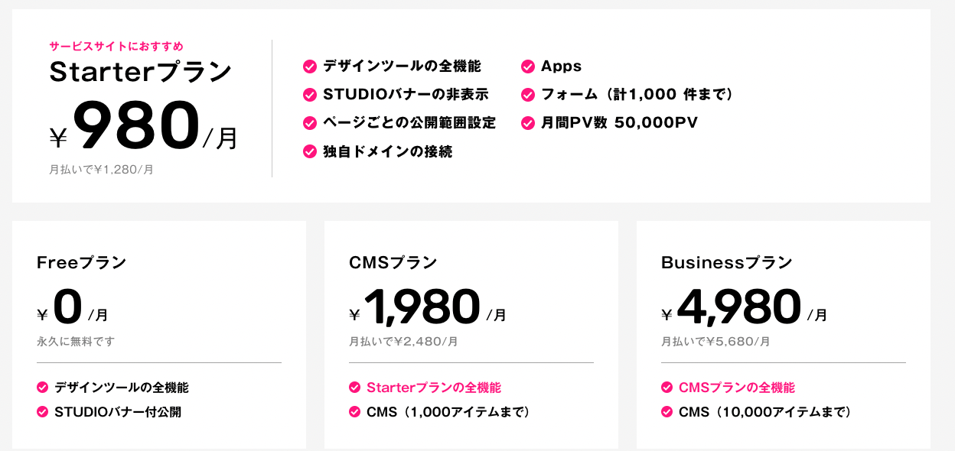
Task: Open the pink Starterプランの全機能 link
Action: tap(434, 388)
